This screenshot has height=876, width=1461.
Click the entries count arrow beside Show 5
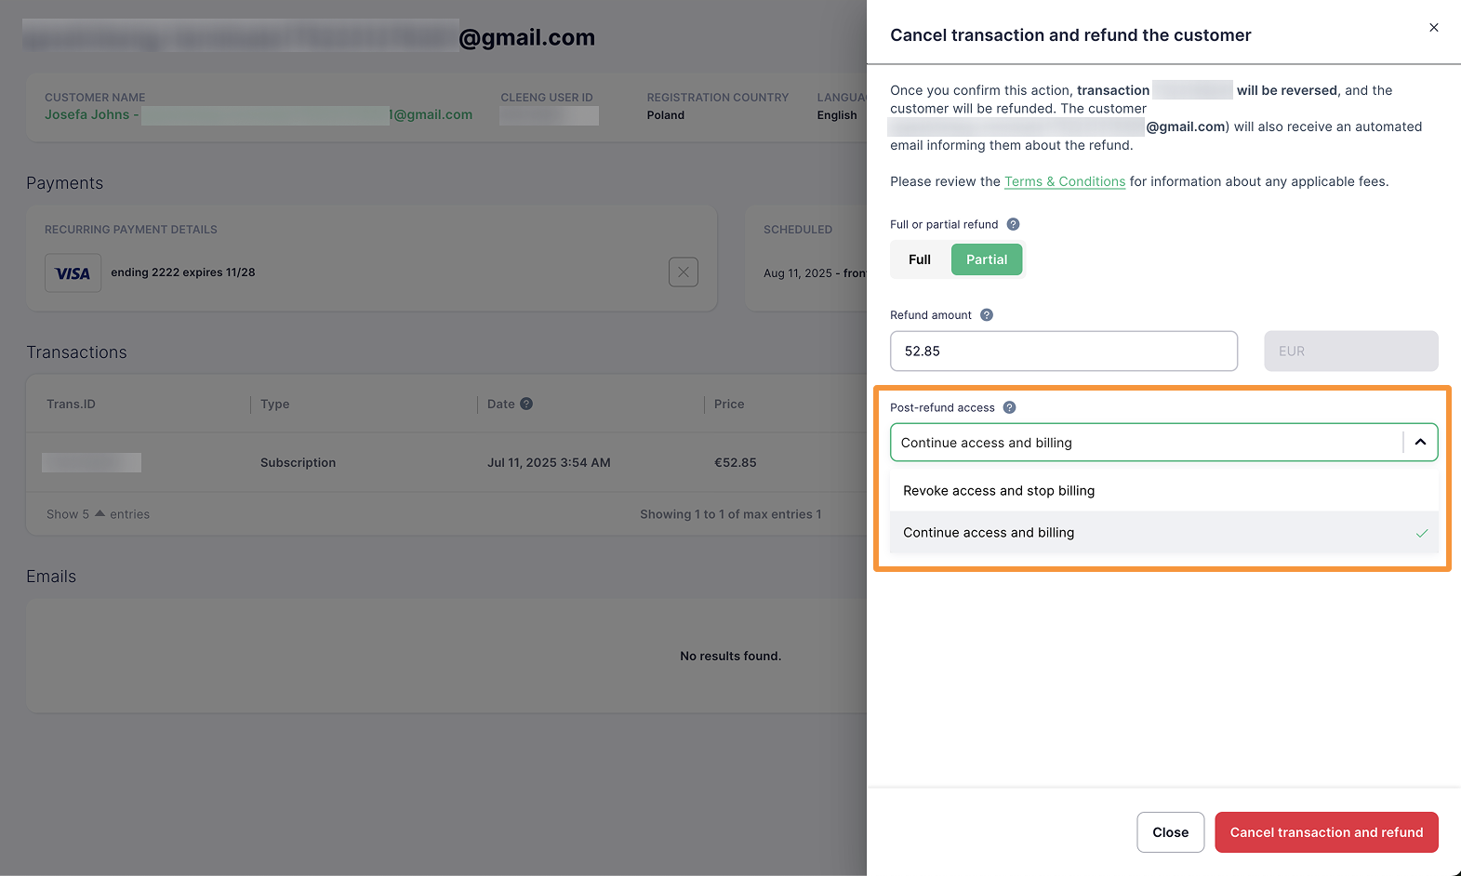[x=100, y=513]
